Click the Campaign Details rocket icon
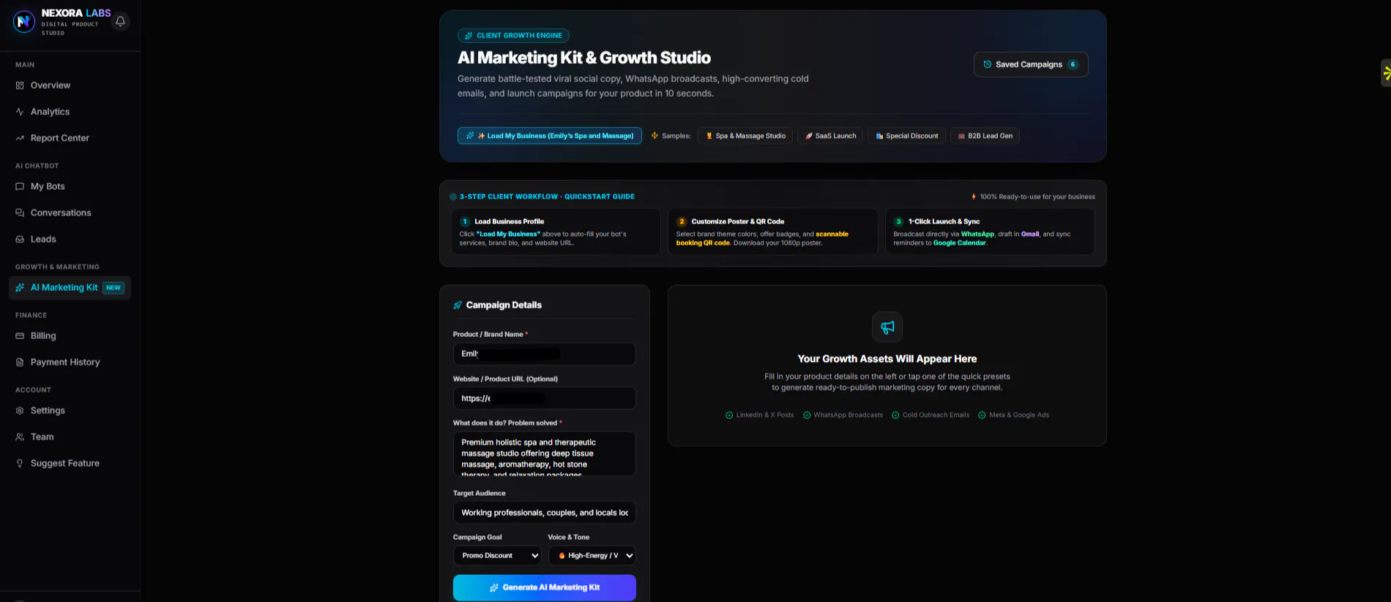This screenshot has width=1391, height=602. 458,305
